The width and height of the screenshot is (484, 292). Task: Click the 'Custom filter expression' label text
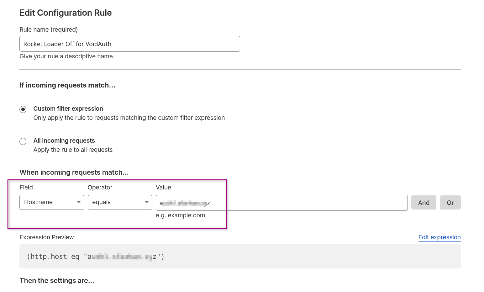(68, 109)
